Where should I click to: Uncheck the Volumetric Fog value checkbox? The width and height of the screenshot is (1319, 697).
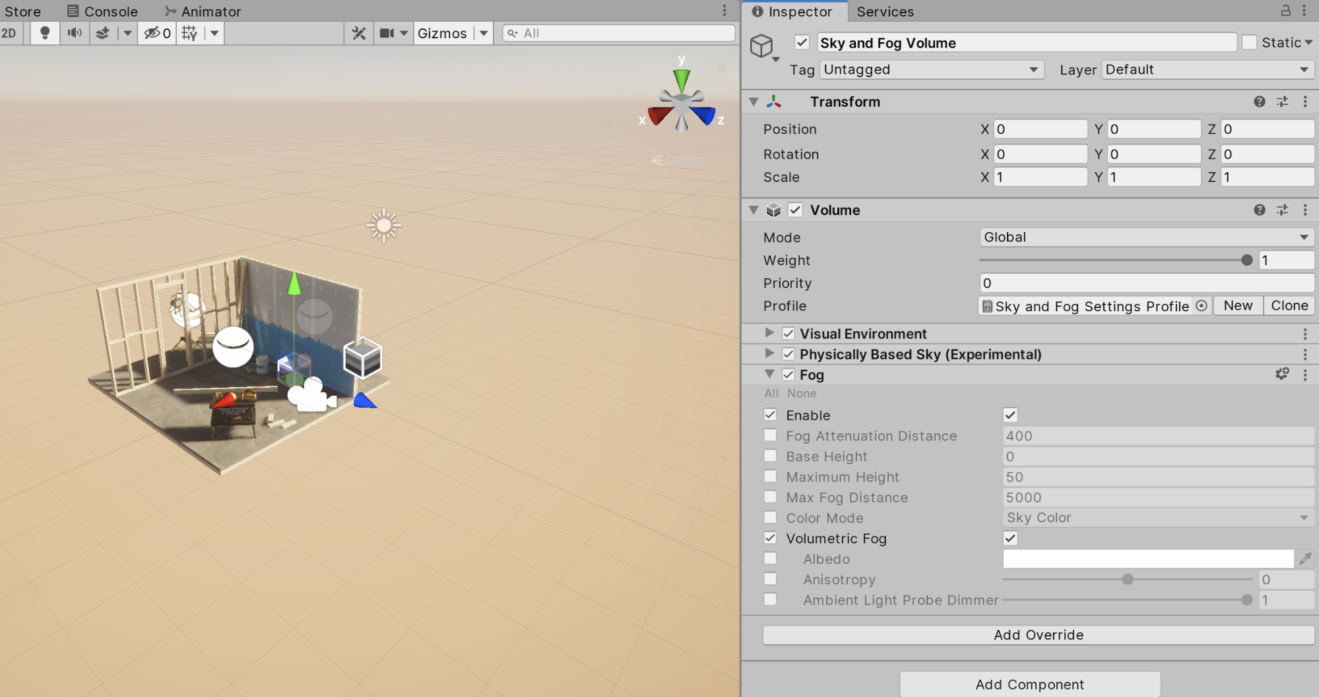point(1010,538)
